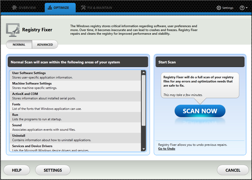Go to the Overview tab

tap(27, 8)
